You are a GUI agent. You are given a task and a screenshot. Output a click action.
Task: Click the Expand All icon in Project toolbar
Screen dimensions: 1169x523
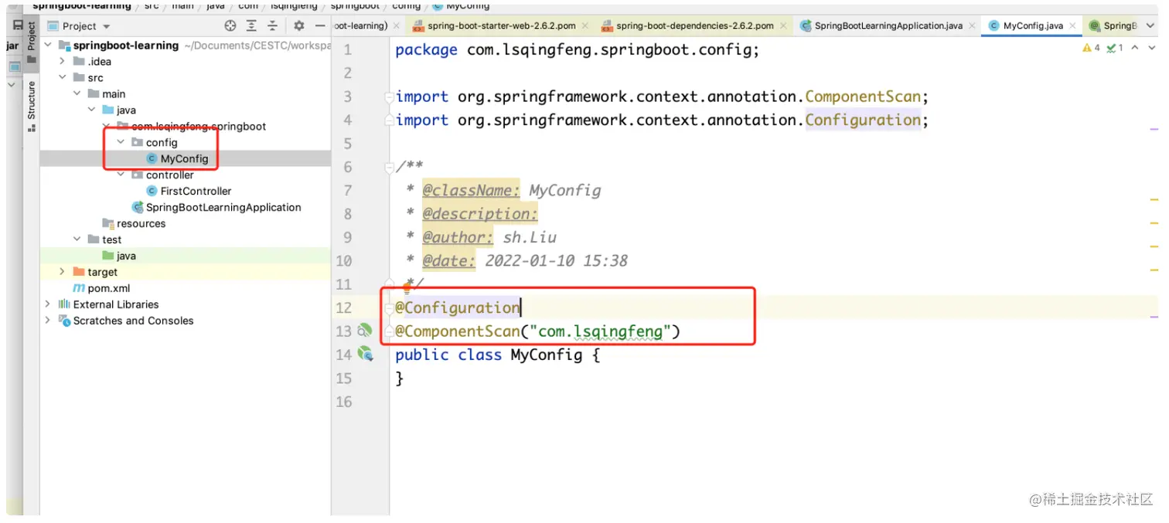(x=251, y=25)
